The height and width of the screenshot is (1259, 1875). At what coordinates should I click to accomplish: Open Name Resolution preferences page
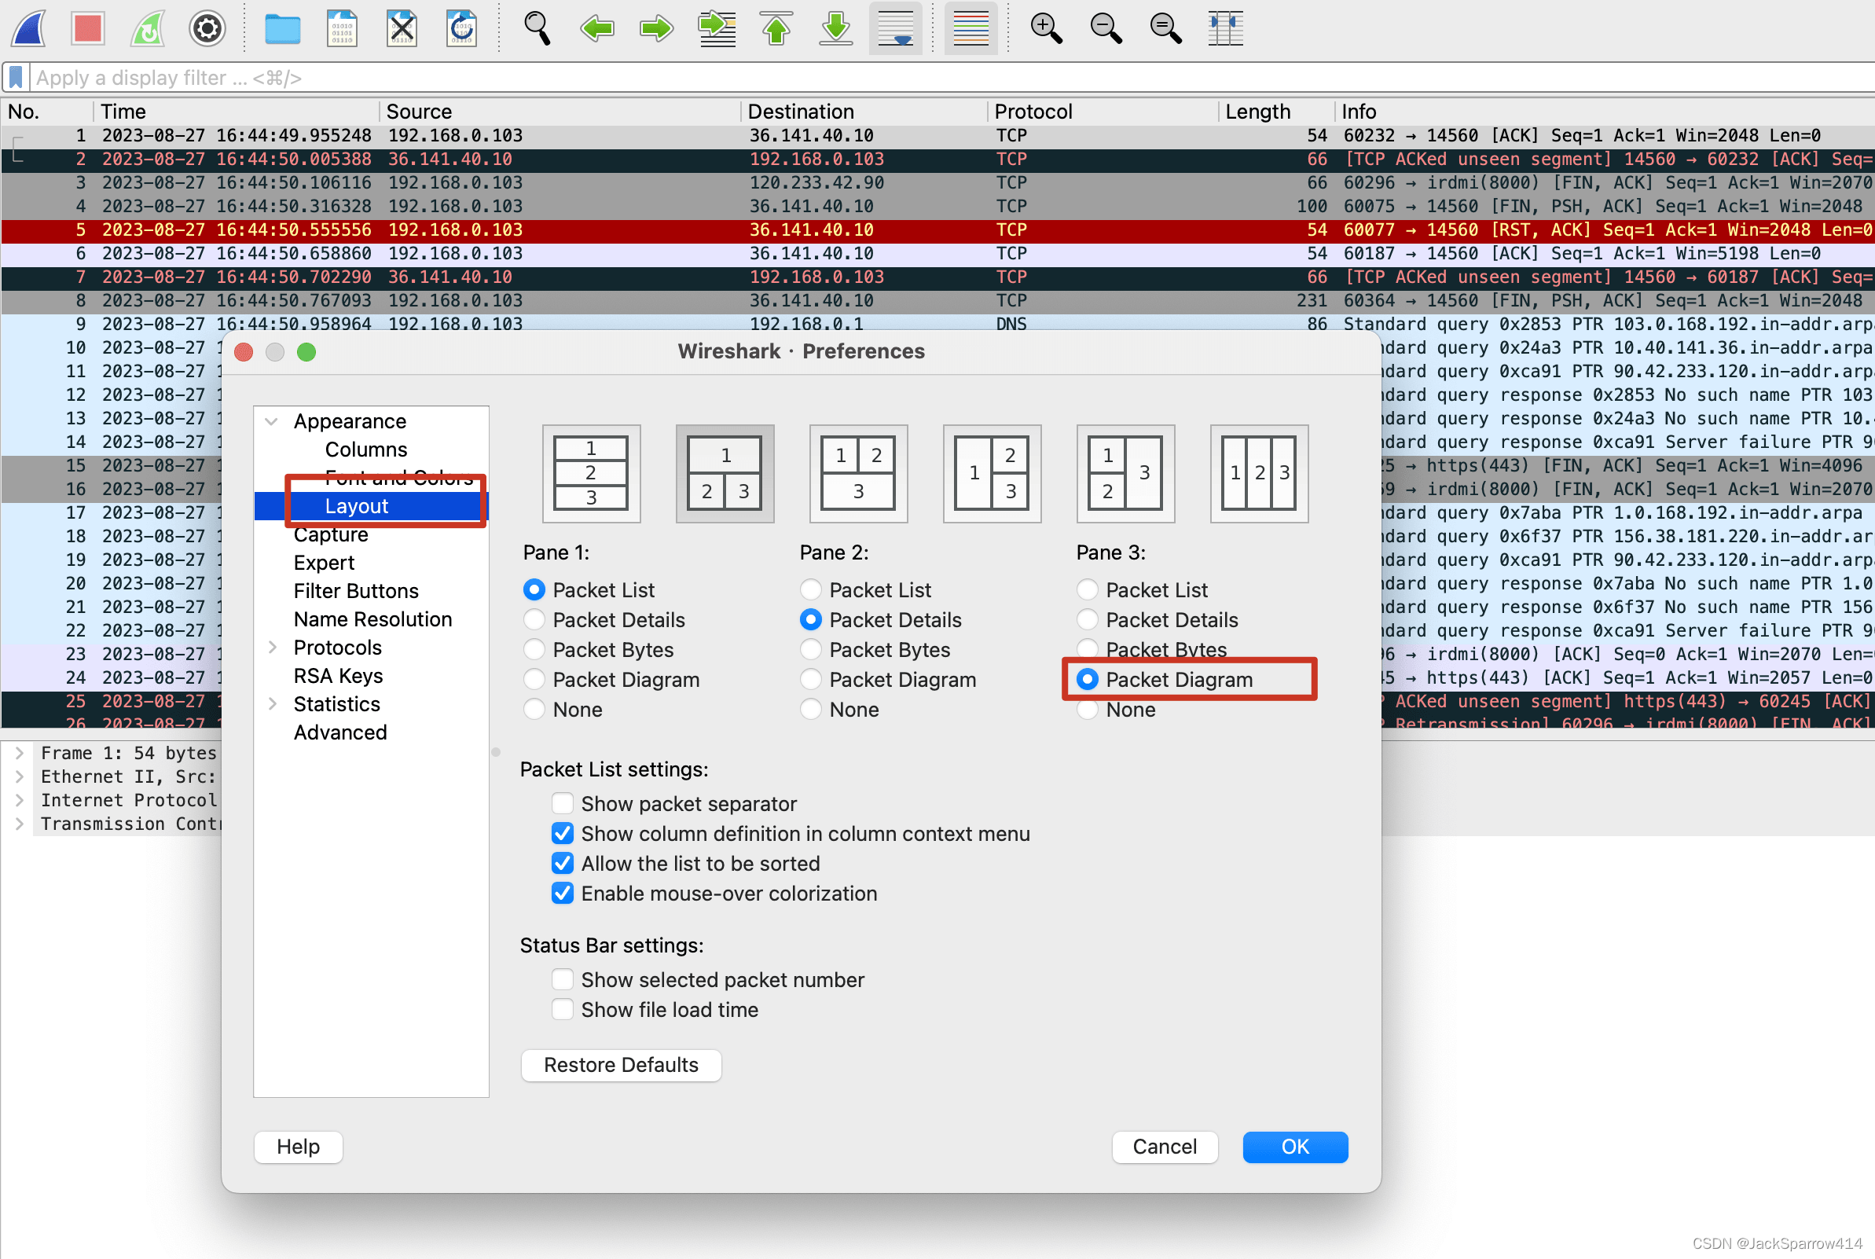(372, 620)
